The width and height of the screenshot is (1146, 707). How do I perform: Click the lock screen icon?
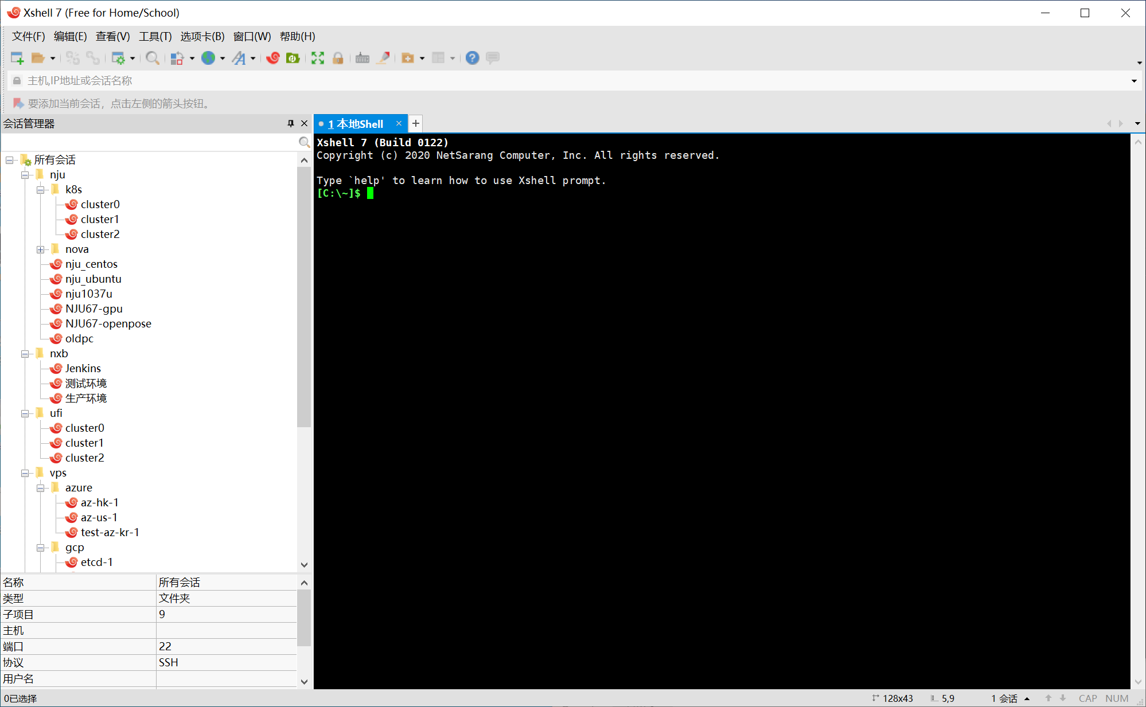[338, 57]
